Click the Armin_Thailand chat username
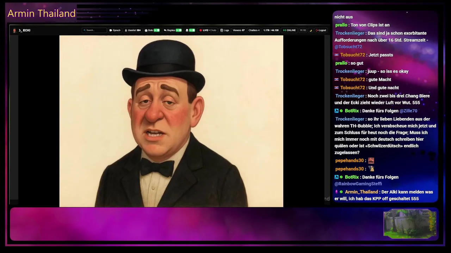Image resolution: width=451 pixels, height=253 pixels. click(361, 192)
